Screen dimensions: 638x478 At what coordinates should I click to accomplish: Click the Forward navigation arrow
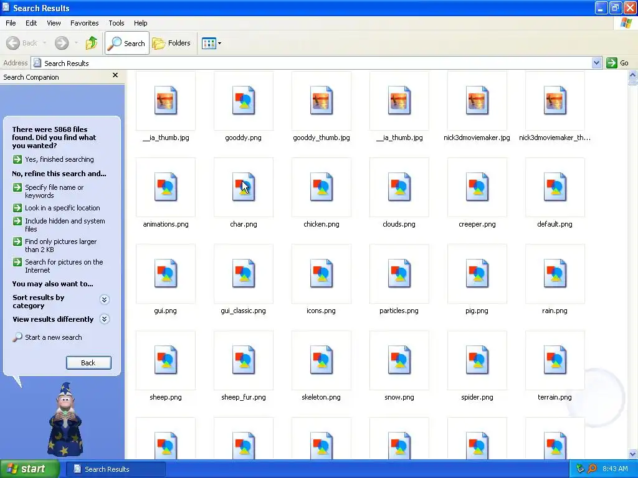pyautogui.click(x=62, y=43)
